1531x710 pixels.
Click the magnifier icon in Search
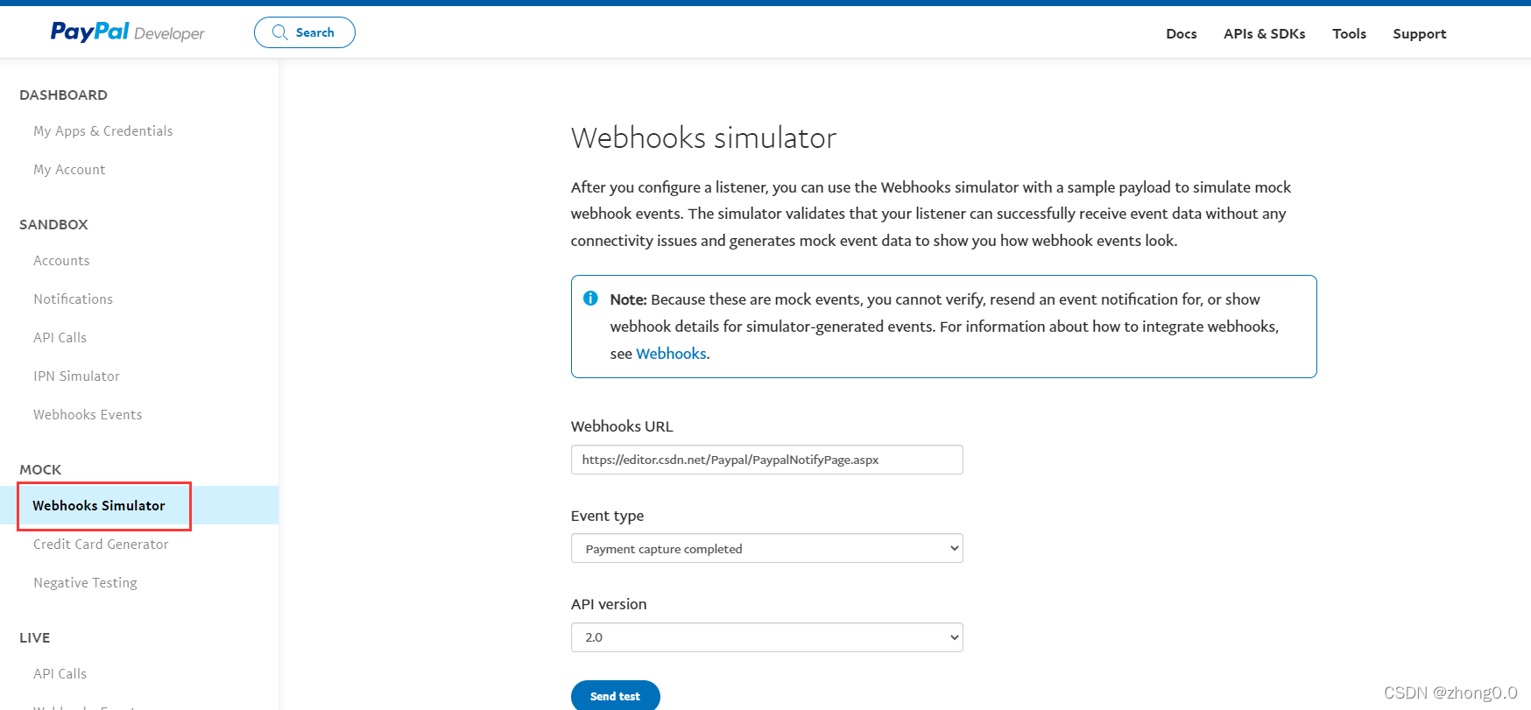[280, 32]
